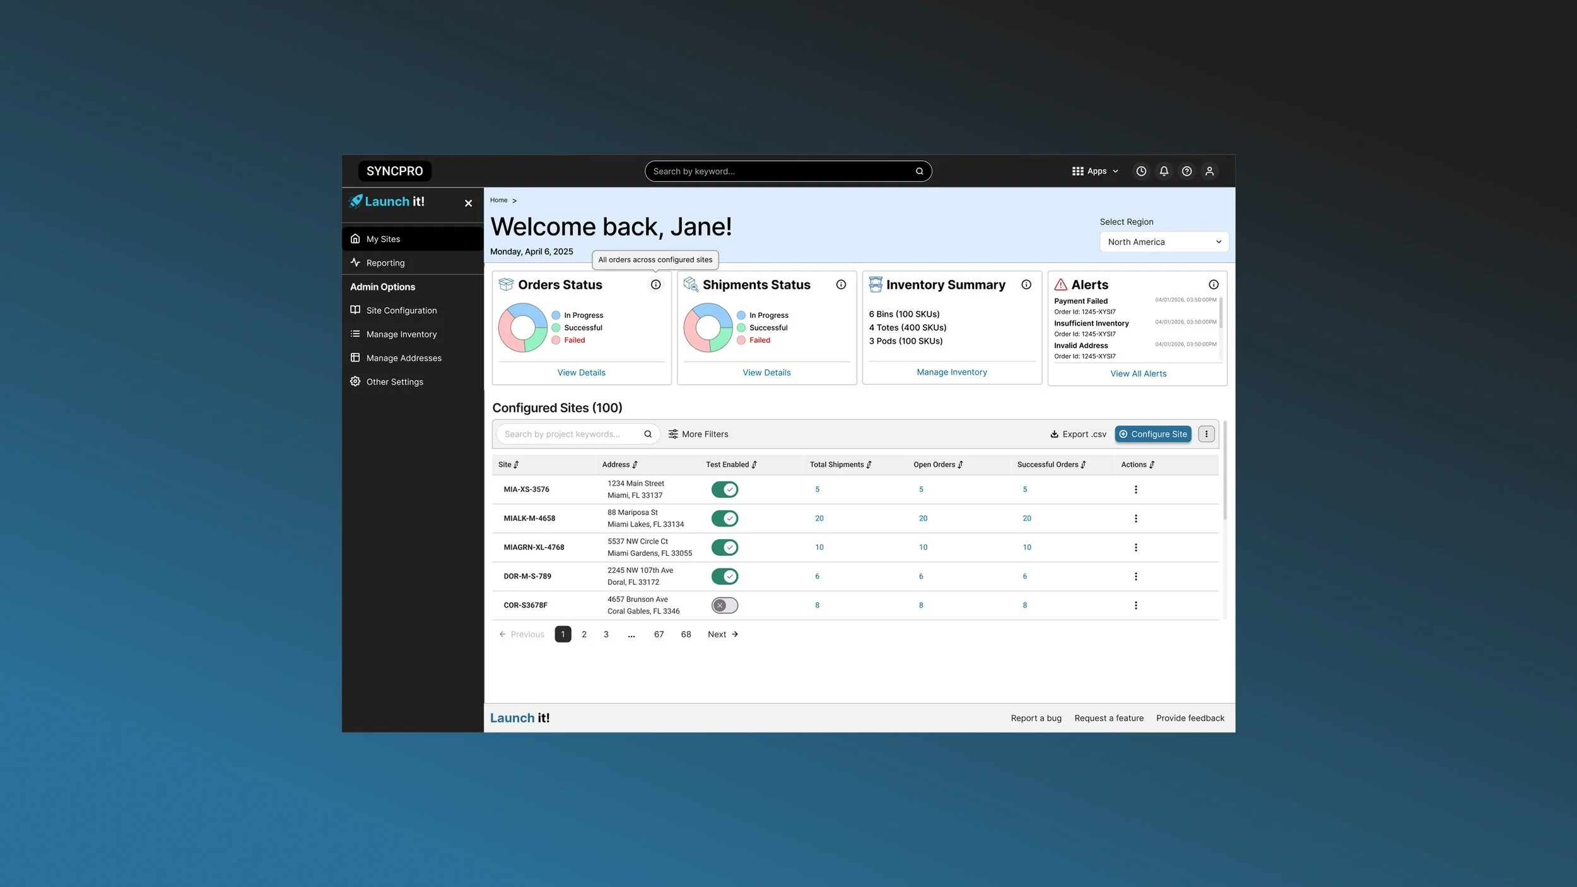
Task: Enable test toggle for COR-S3678F
Action: click(x=725, y=606)
